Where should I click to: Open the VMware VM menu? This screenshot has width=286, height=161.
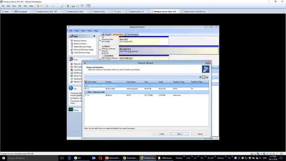pyautogui.click(x=20, y=6)
